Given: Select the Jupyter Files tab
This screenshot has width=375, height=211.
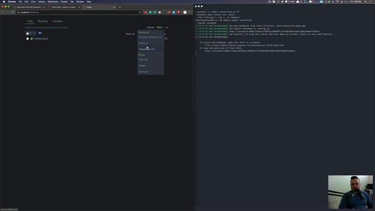Looking at the screenshot, I should tap(30, 21).
